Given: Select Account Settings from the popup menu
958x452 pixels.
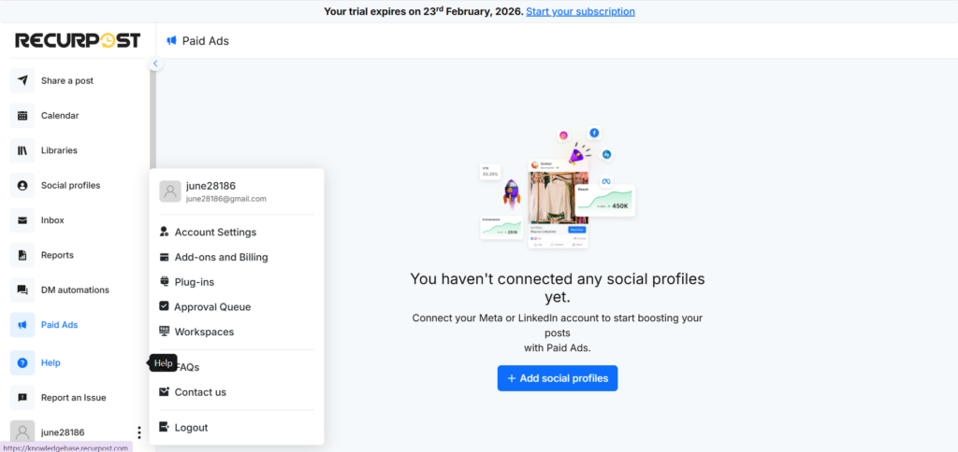Looking at the screenshot, I should [x=214, y=233].
